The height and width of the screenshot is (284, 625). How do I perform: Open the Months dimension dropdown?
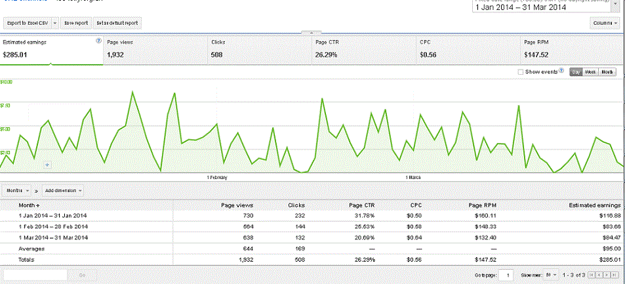18,191
